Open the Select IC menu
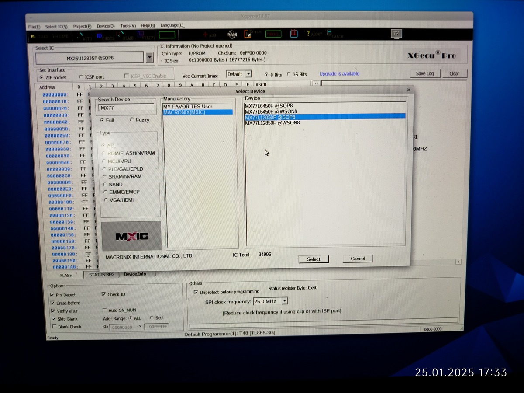524x393 pixels. coord(56,27)
